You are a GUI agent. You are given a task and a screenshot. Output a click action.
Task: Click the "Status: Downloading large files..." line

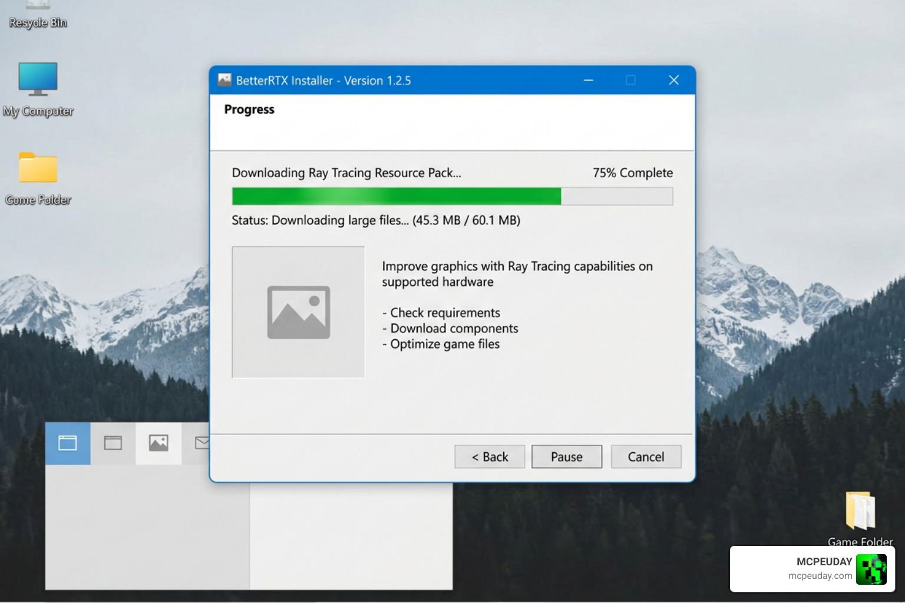376,220
